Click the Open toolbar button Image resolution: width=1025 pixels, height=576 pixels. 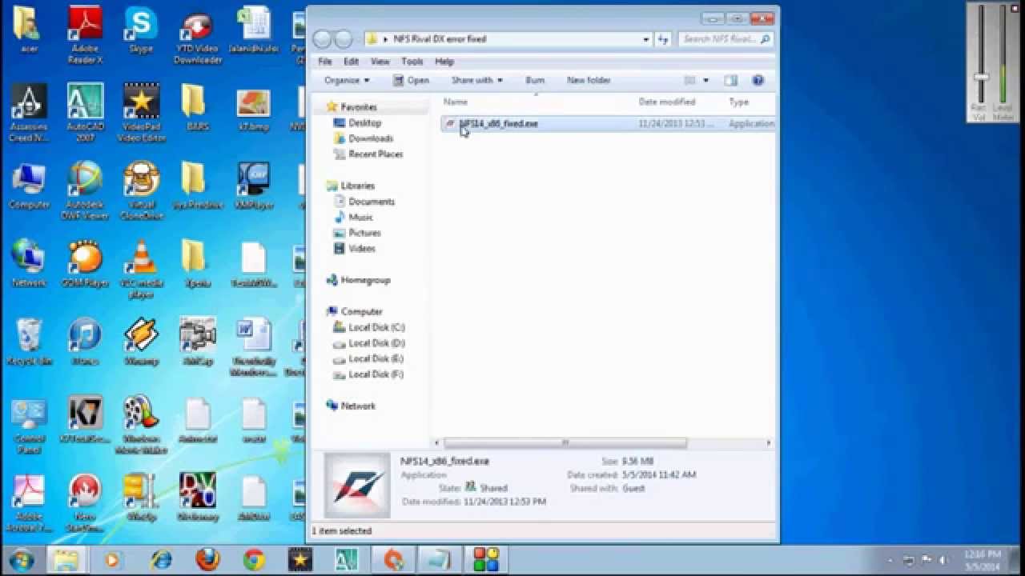coord(412,80)
